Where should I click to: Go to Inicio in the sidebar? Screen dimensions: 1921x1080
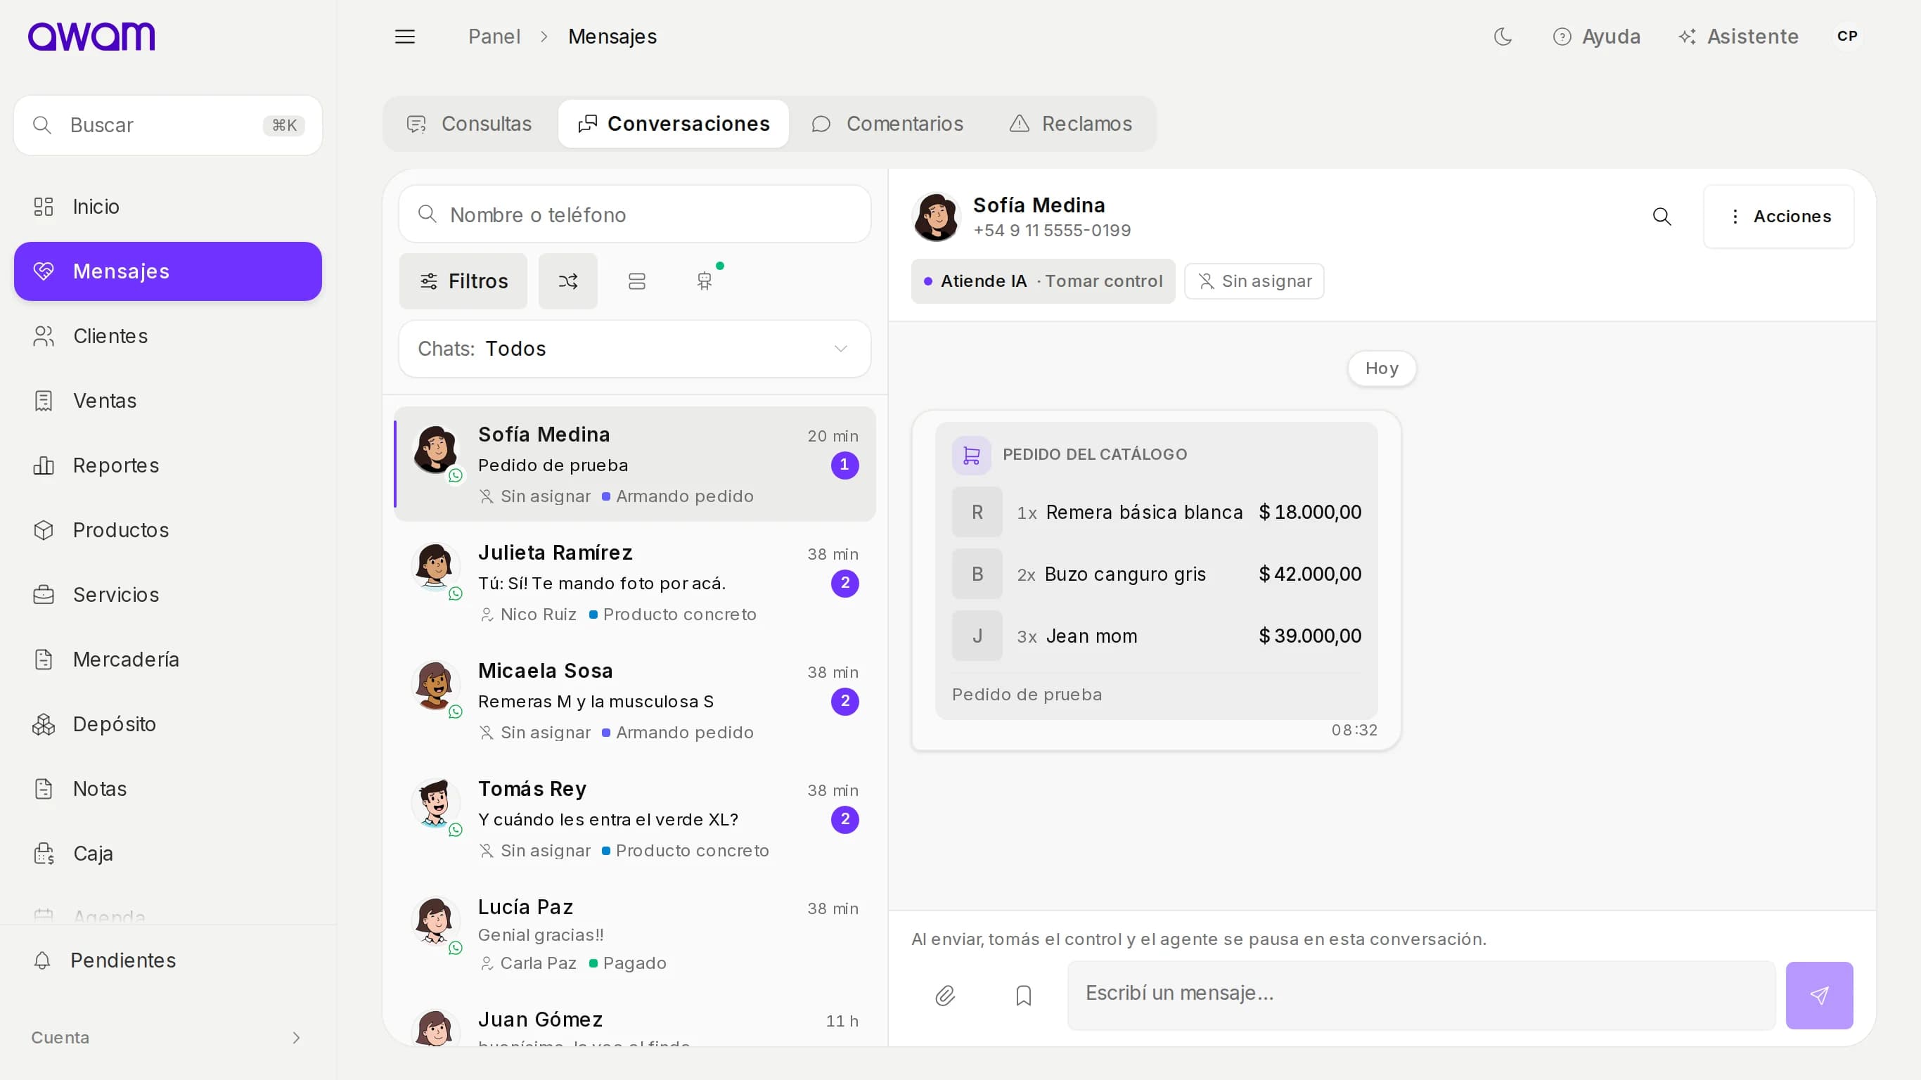point(168,207)
